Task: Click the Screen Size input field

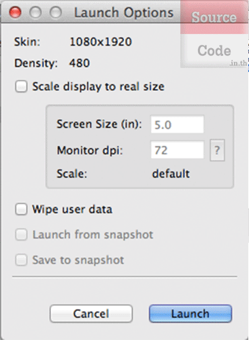Action: [x=178, y=124]
